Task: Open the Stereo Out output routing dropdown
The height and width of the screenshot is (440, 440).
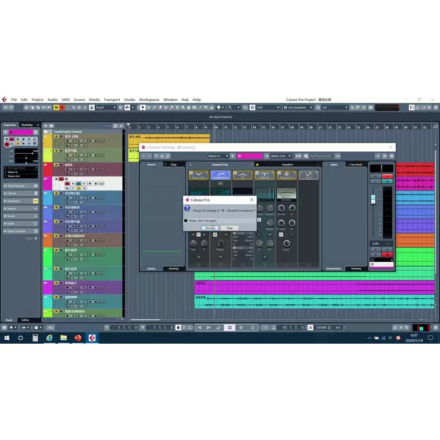Action: (281, 156)
